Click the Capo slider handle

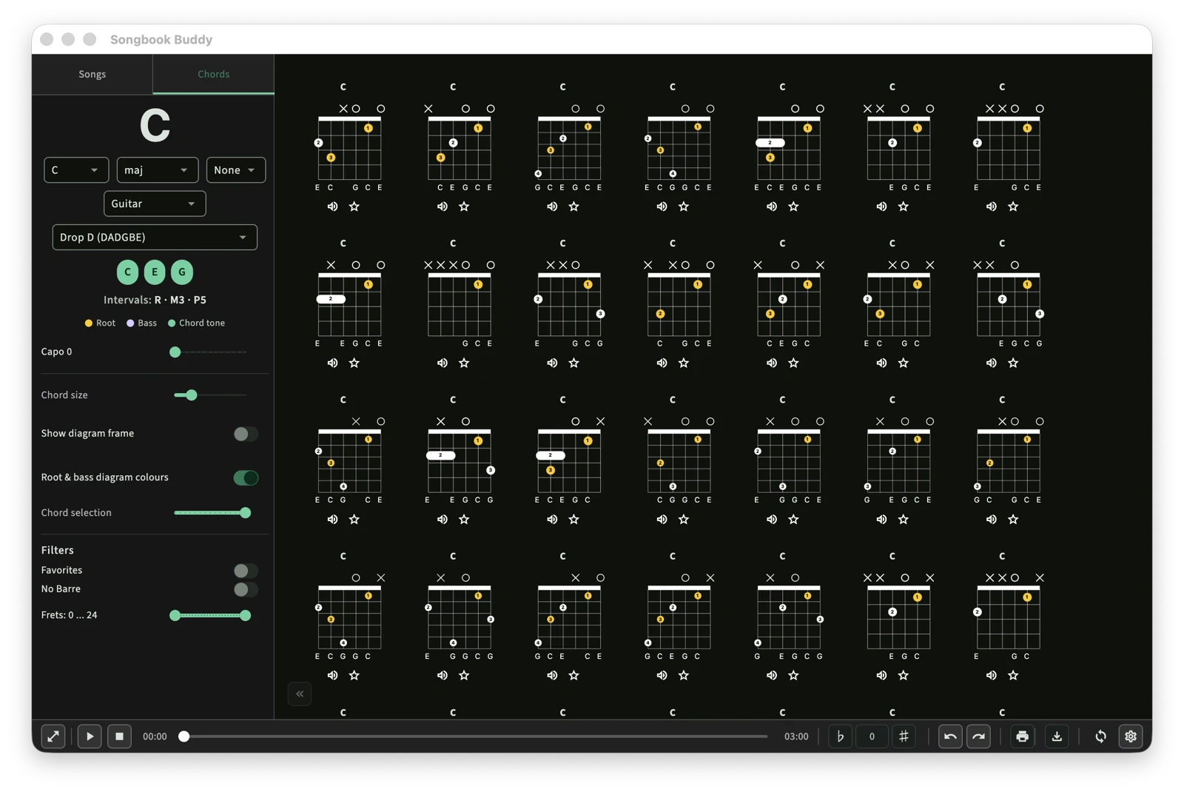[x=175, y=352]
